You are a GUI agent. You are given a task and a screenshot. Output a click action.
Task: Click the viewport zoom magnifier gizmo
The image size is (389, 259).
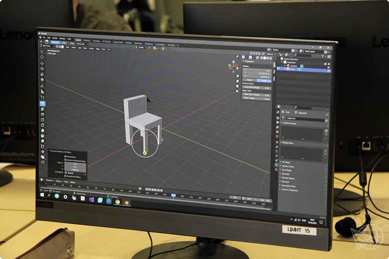(x=237, y=76)
